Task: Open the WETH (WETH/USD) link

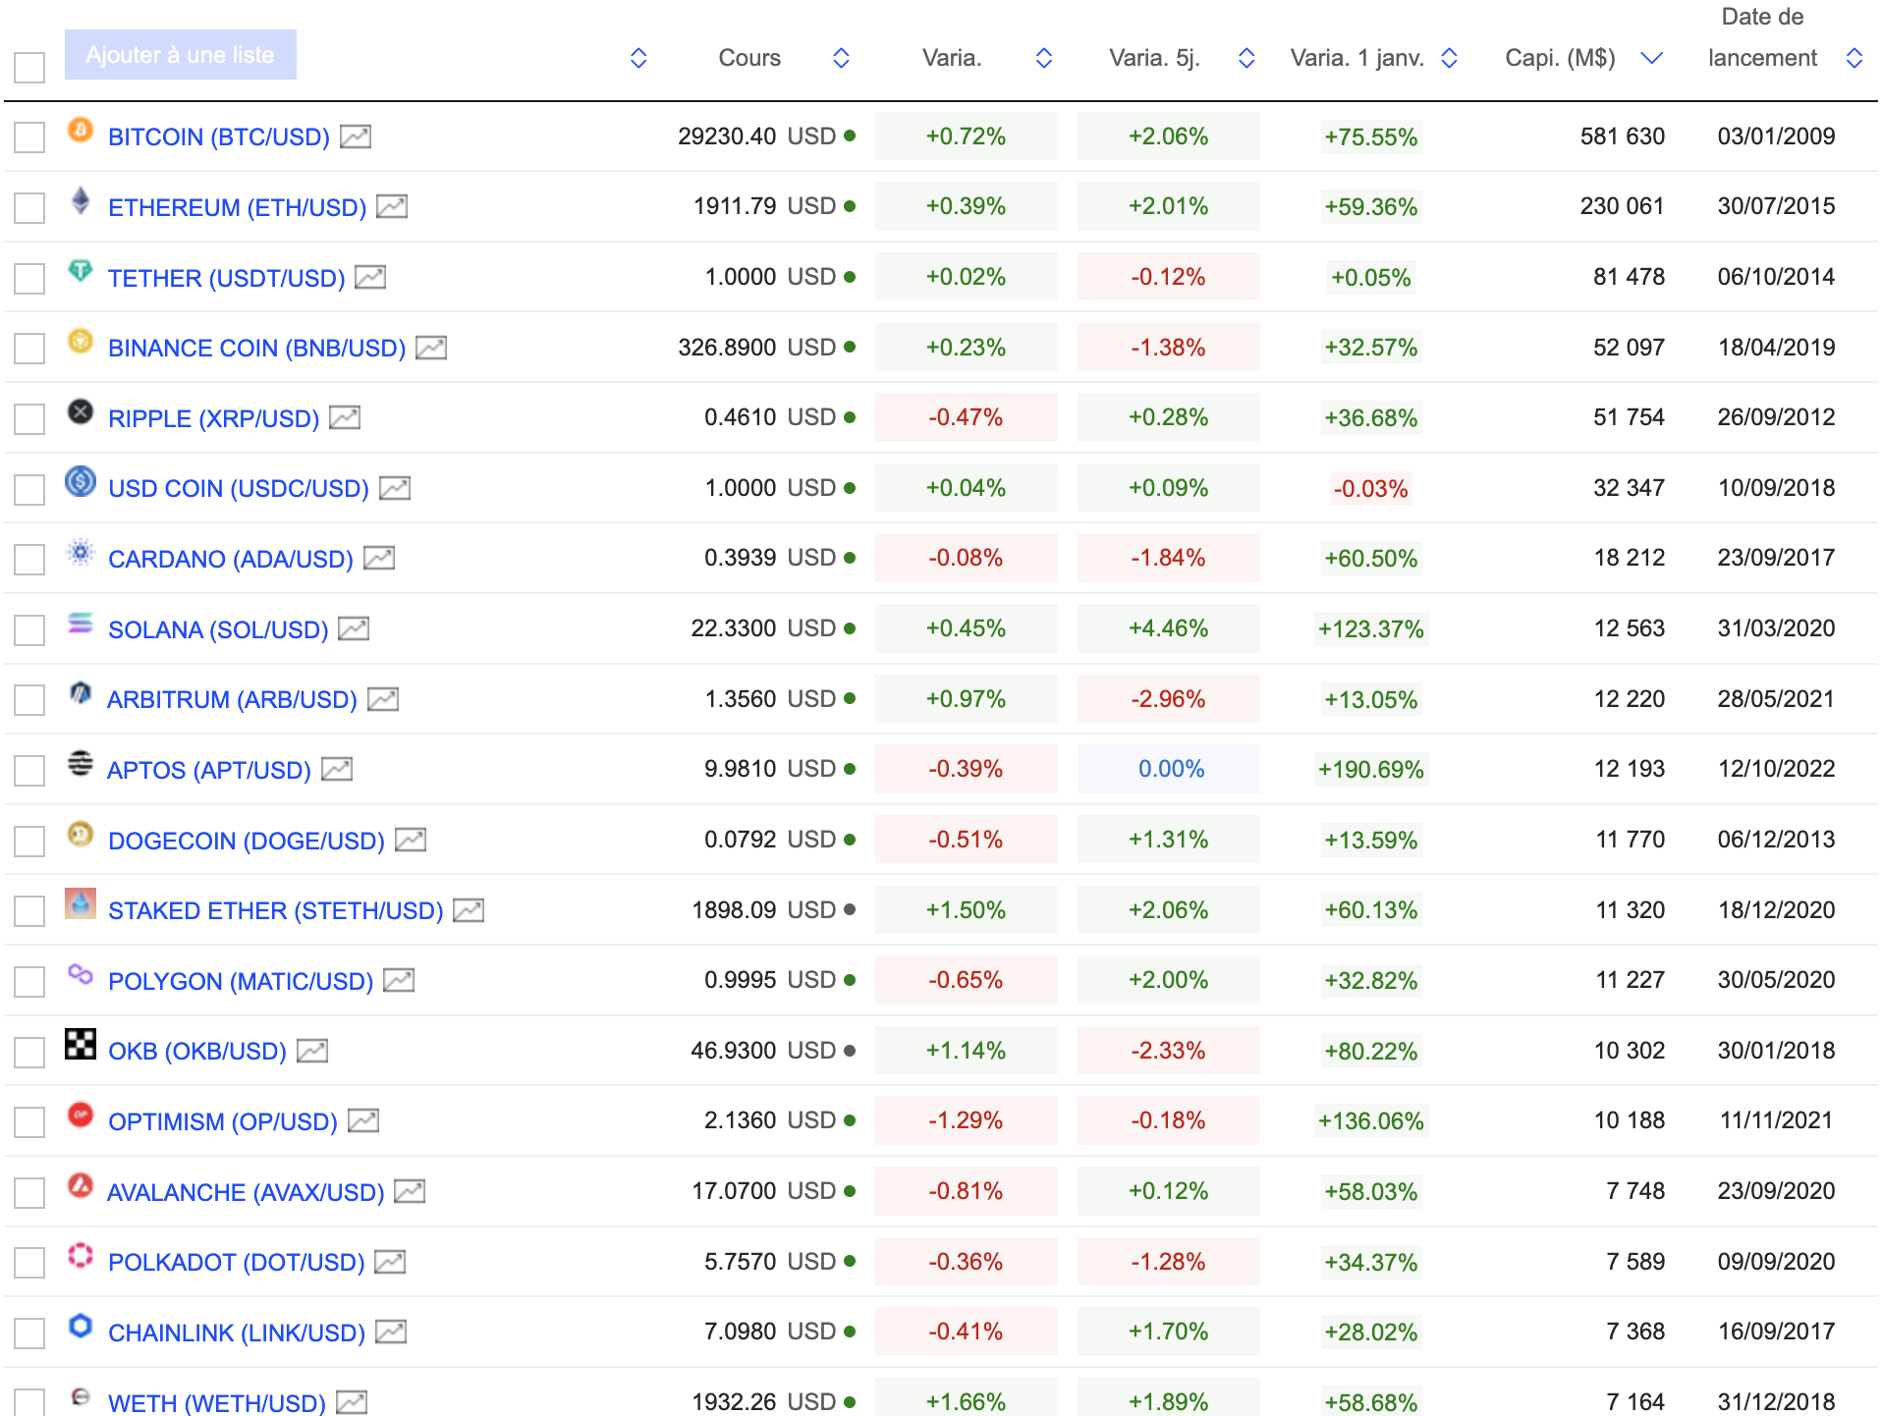Action: coord(217,1403)
